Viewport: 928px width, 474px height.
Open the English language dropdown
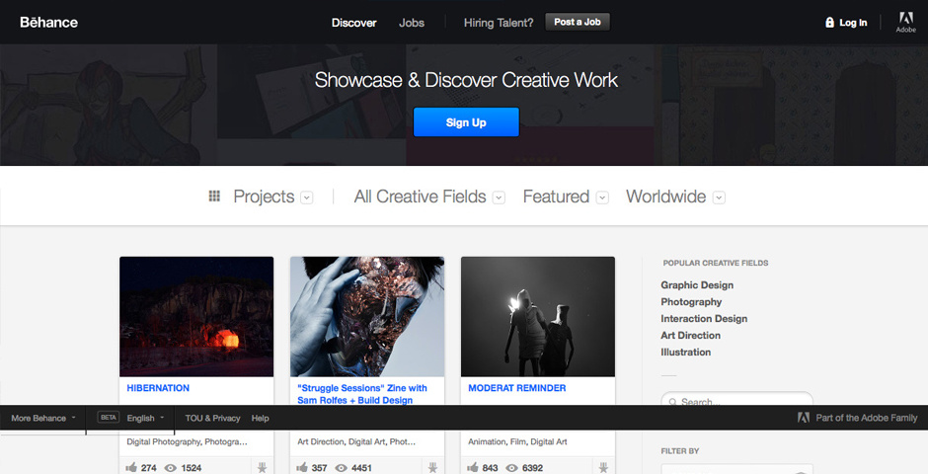(145, 418)
